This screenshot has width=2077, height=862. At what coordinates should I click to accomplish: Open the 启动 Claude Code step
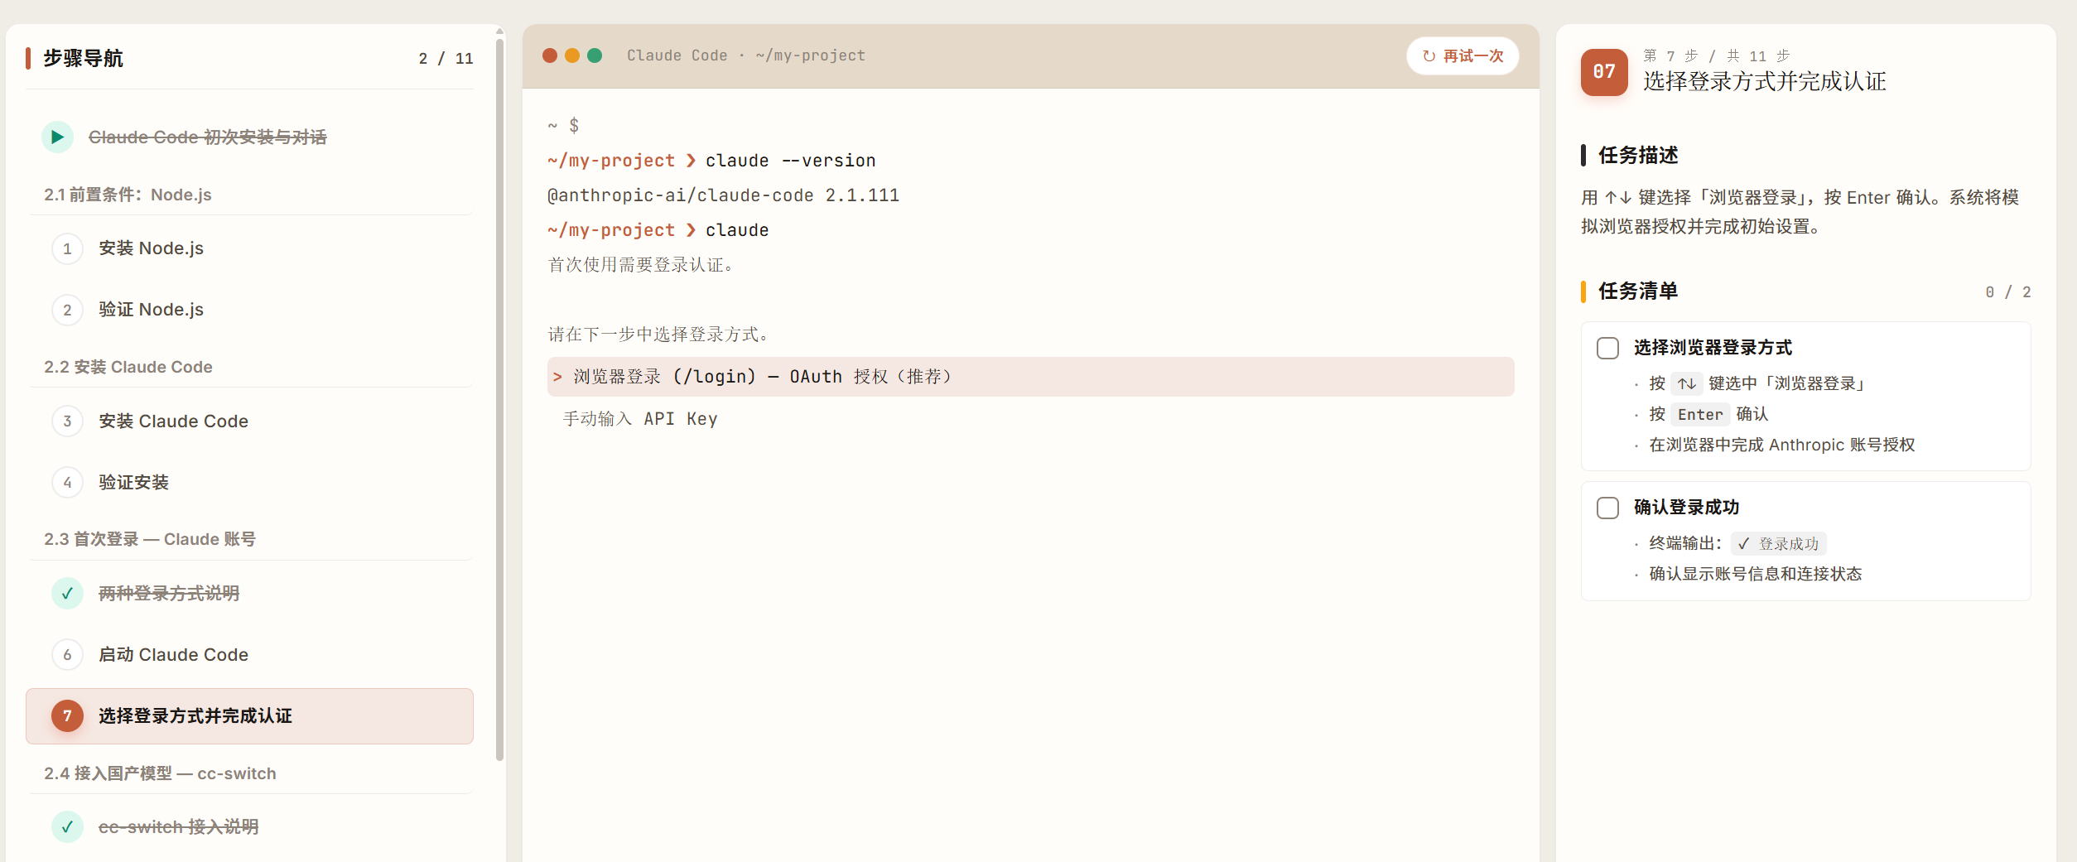(x=249, y=654)
